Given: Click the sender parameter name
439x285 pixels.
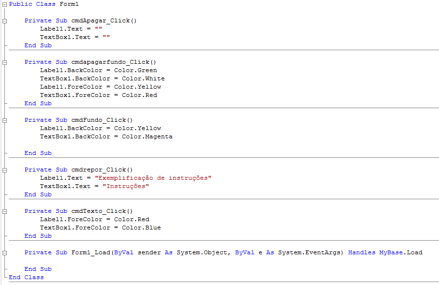Looking at the screenshot, I should click(149, 252).
